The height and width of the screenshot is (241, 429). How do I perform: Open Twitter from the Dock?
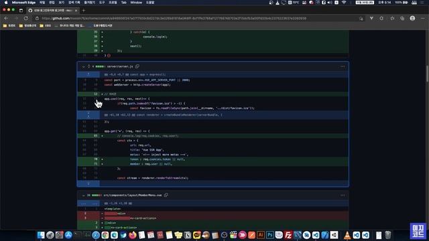pyautogui.click(x=123, y=235)
